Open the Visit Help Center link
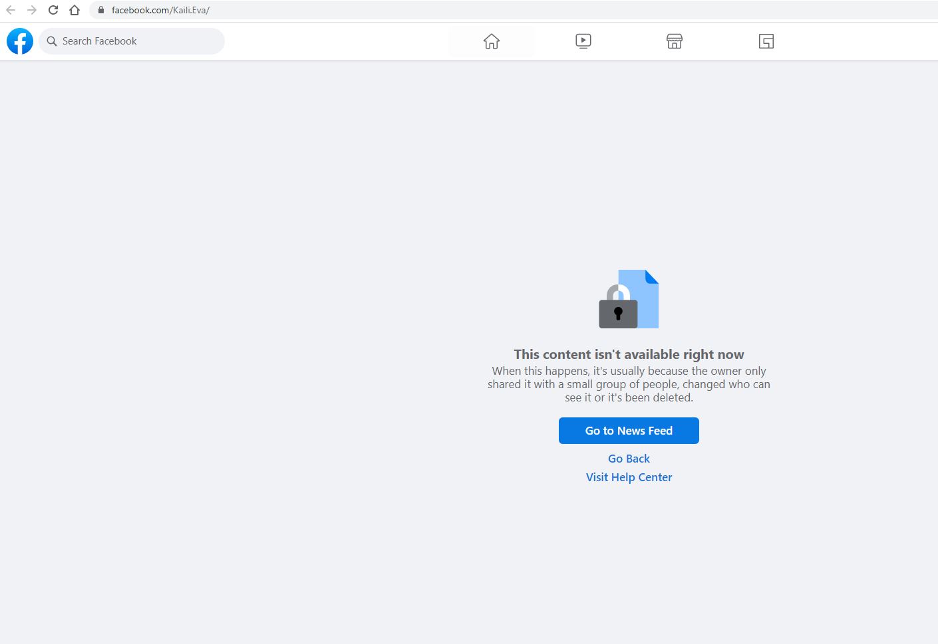 629,477
